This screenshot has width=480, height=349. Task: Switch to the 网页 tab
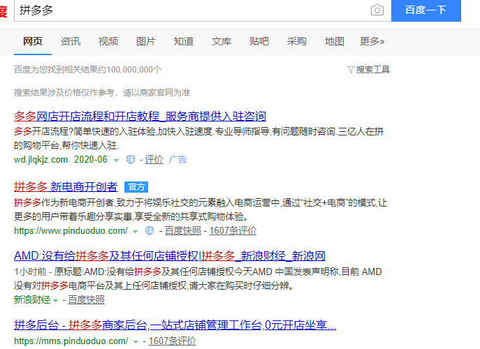[33, 41]
